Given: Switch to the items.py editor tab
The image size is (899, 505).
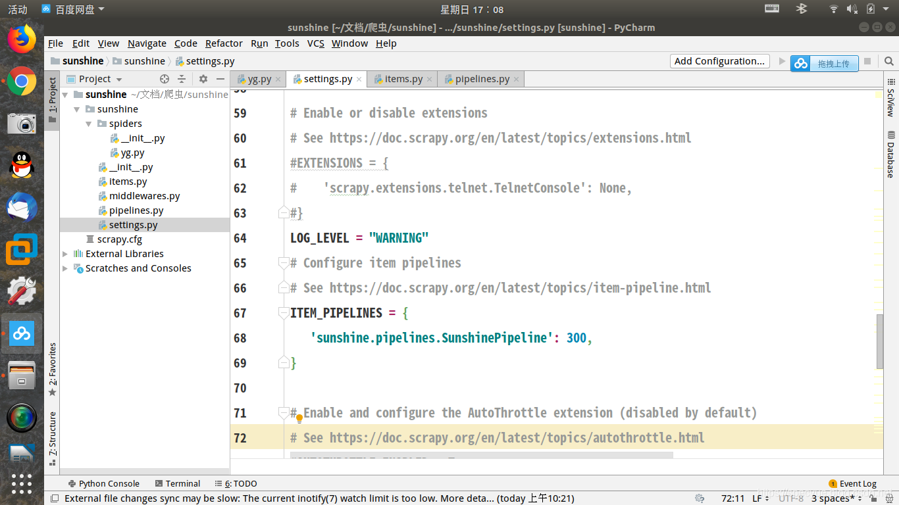Looking at the screenshot, I should click(403, 79).
